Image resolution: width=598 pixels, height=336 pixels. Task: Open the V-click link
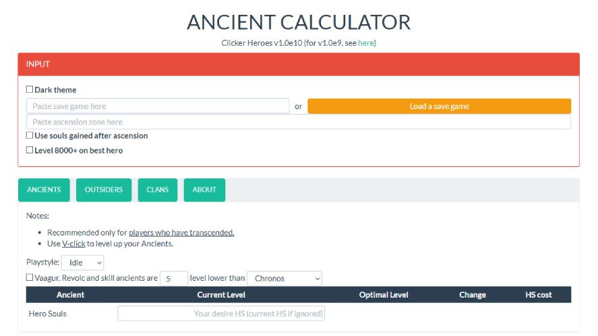73,244
